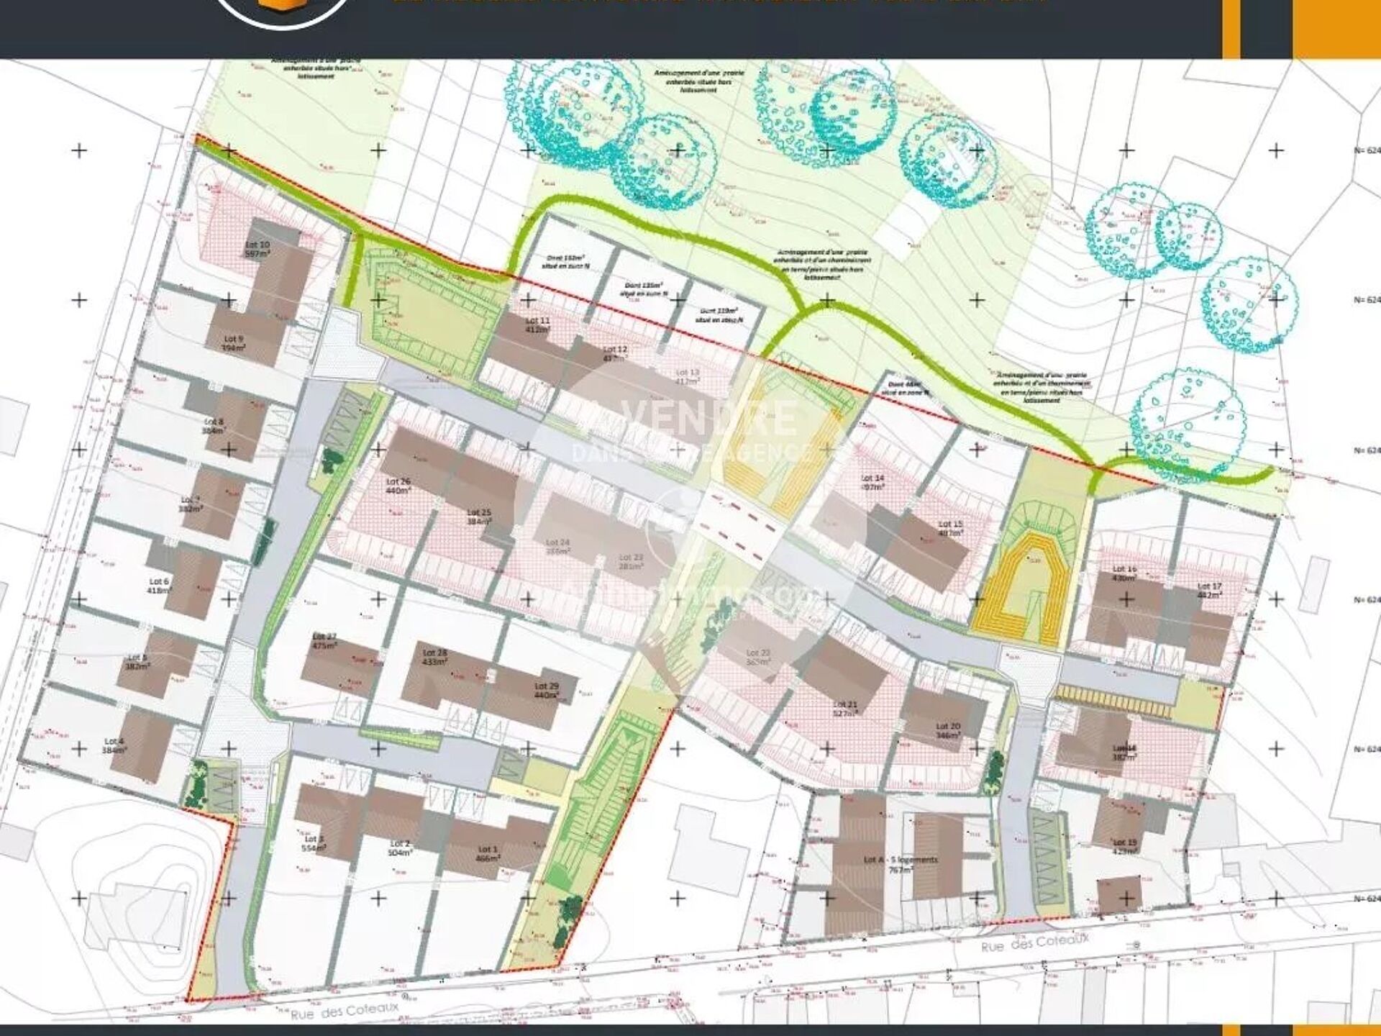Click the Lot 29 440m² label
The height and width of the screenshot is (1036, 1381).
546,691
